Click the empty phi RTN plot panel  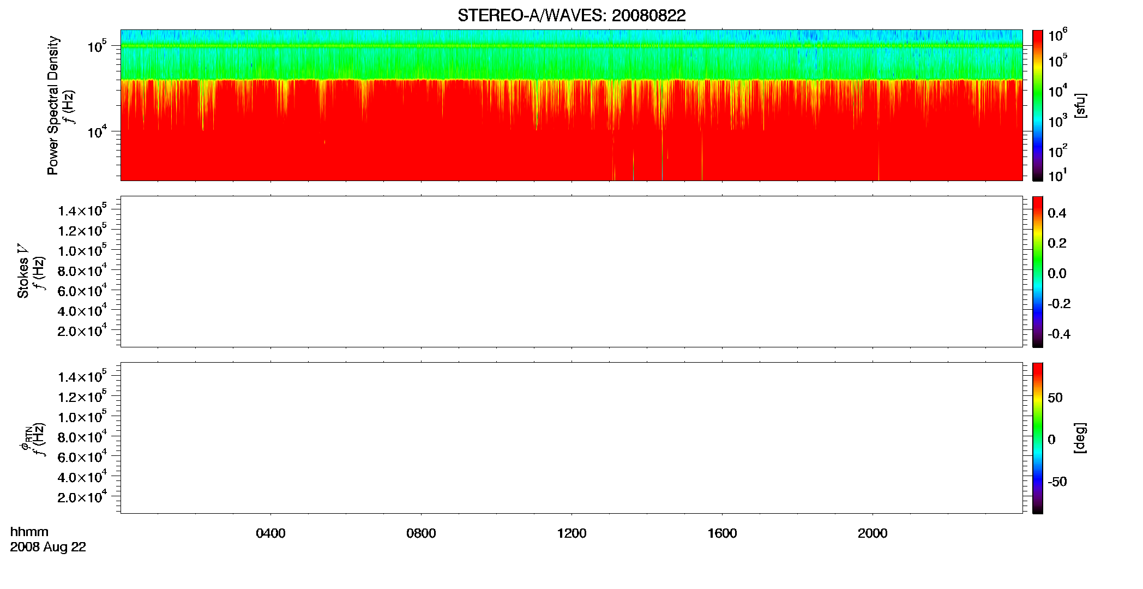click(571, 438)
